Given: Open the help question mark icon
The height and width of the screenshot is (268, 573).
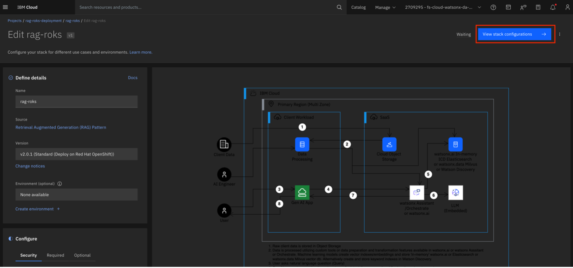Looking at the screenshot, I should (493, 7).
